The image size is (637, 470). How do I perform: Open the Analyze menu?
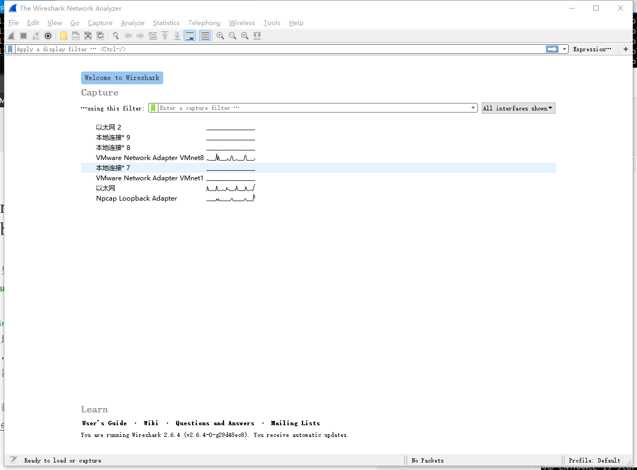(132, 23)
